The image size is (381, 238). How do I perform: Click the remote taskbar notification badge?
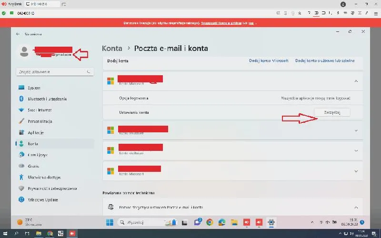point(362,222)
